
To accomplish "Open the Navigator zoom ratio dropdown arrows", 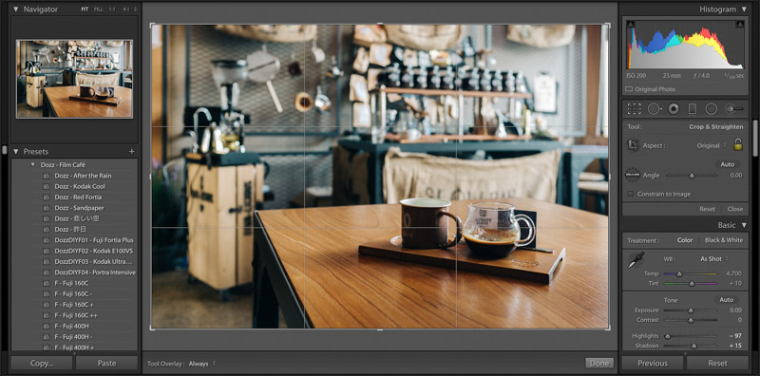I will click(x=135, y=9).
